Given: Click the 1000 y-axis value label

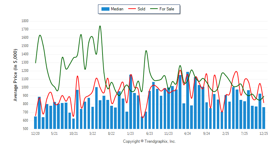Looking at the screenshot, I should point(24,87).
